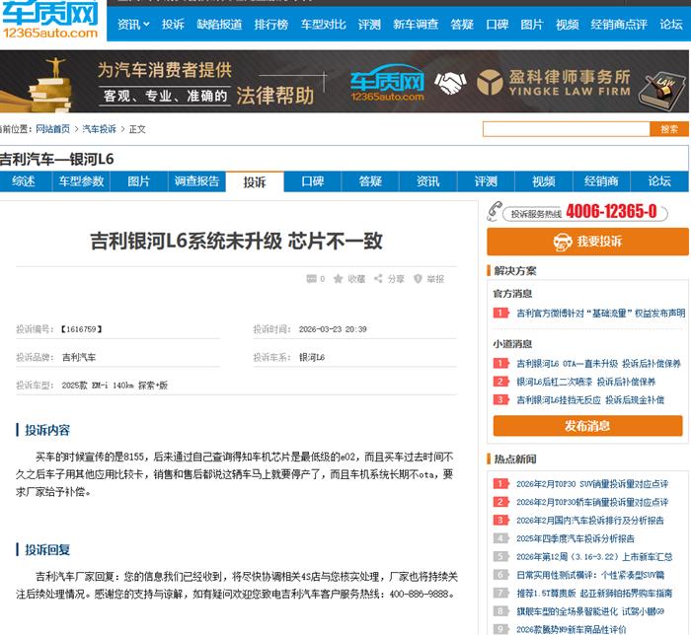Click the comment count icon
The height and width of the screenshot is (635, 691).
pyautogui.click(x=312, y=279)
